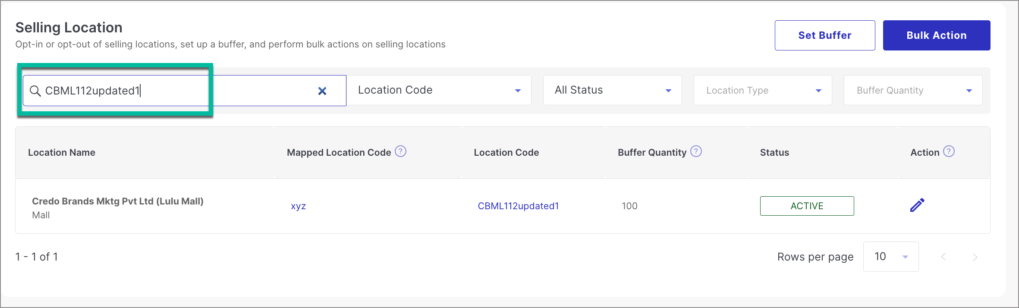1019x308 pixels.
Task: Click the Bulk Action button
Action: pos(937,35)
